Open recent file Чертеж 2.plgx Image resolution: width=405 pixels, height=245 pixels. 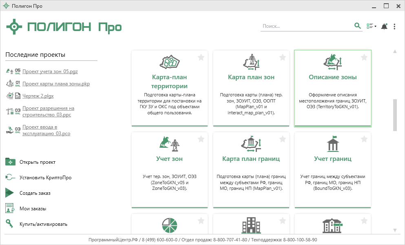pos(38,96)
